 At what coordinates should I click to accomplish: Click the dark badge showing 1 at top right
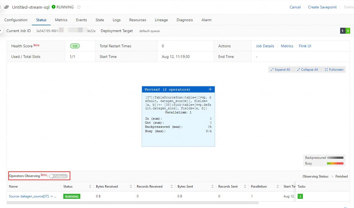tap(343, 31)
